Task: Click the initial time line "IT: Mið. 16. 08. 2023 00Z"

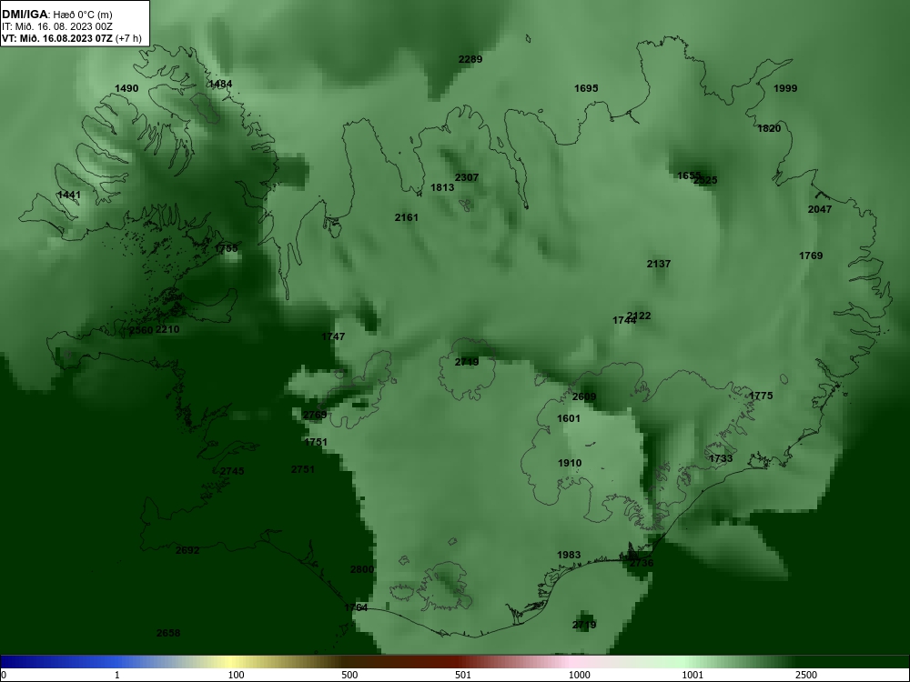Action: coord(56,26)
